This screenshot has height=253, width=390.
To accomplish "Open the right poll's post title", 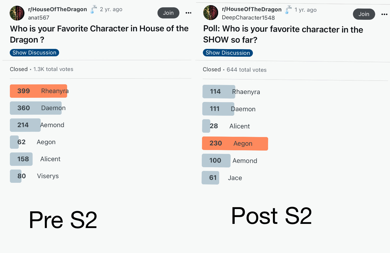I will click(x=283, y=34).
